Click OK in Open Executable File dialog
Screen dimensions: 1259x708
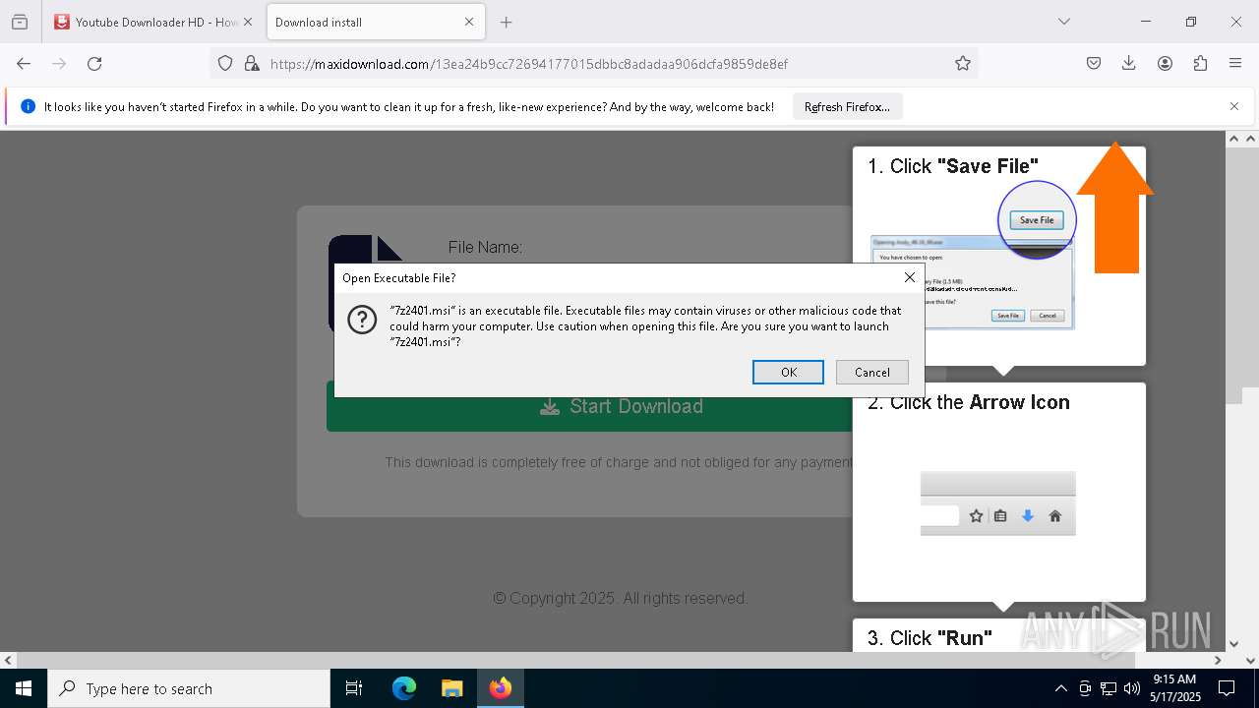coord(788,372)
